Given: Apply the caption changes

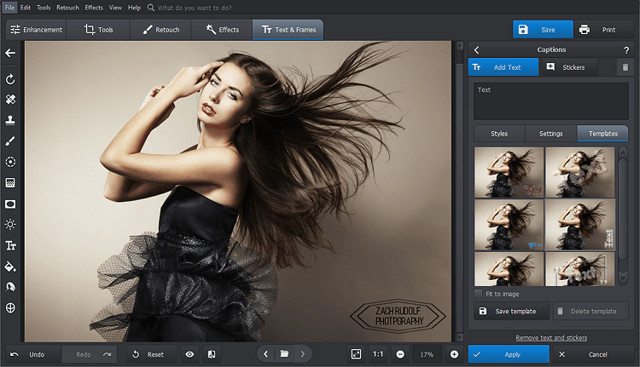Looking at the screenshot, I should click(509, 354).
